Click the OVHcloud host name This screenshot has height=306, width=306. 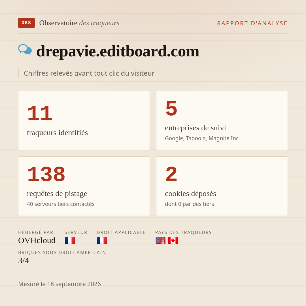tap(37, 241)
